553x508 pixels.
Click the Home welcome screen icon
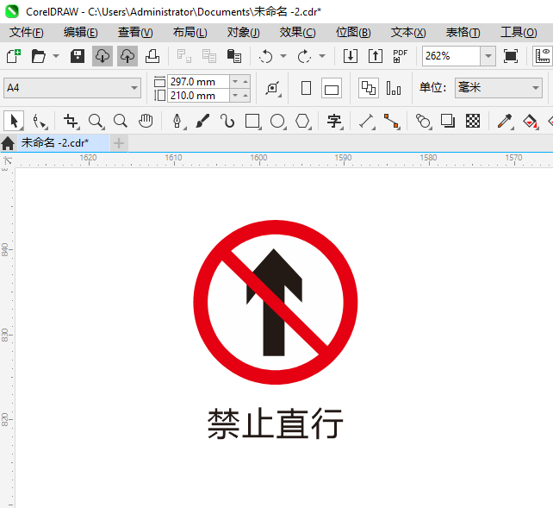8,143
